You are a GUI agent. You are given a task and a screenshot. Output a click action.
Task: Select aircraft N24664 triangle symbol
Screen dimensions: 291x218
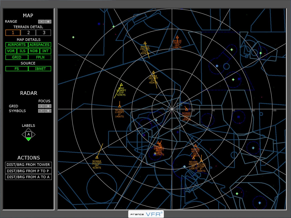coord(97,157)
